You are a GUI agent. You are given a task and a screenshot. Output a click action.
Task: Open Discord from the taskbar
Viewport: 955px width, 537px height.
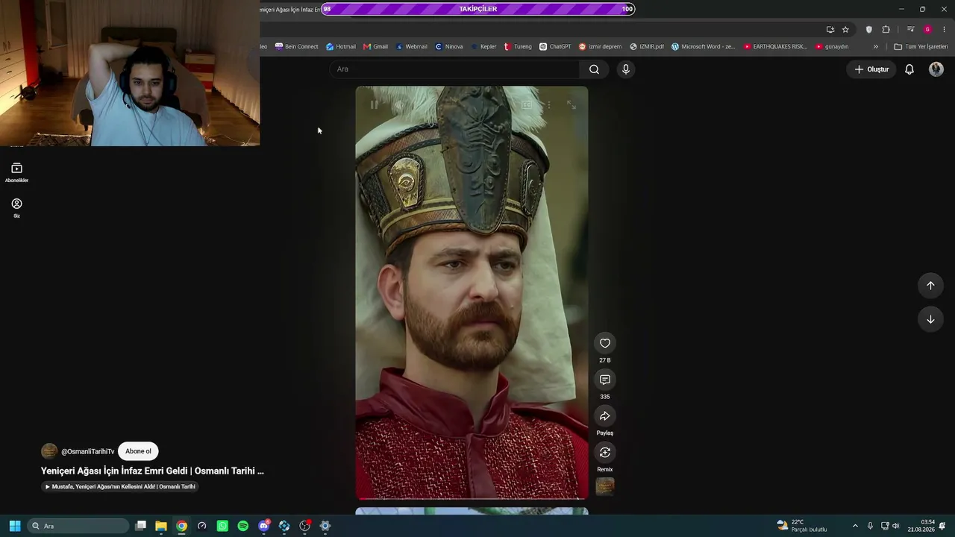click(263, 526)
